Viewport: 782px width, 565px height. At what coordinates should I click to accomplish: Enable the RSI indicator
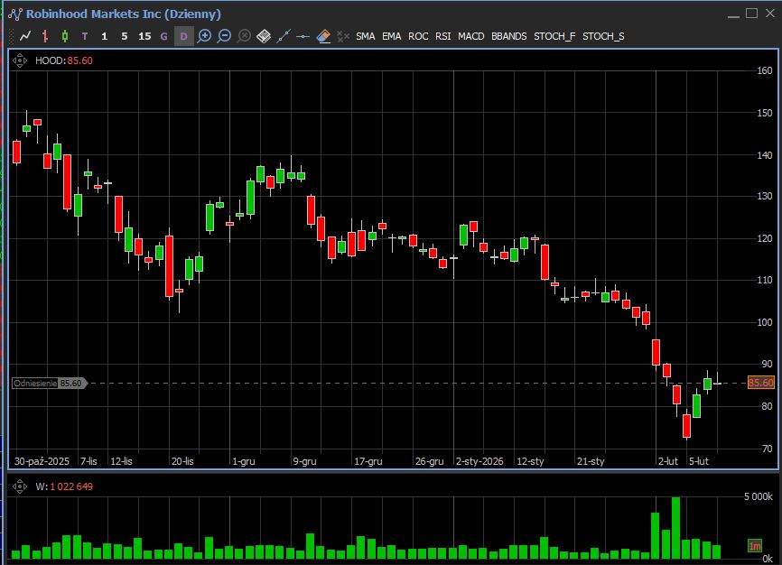coord(442,36)
